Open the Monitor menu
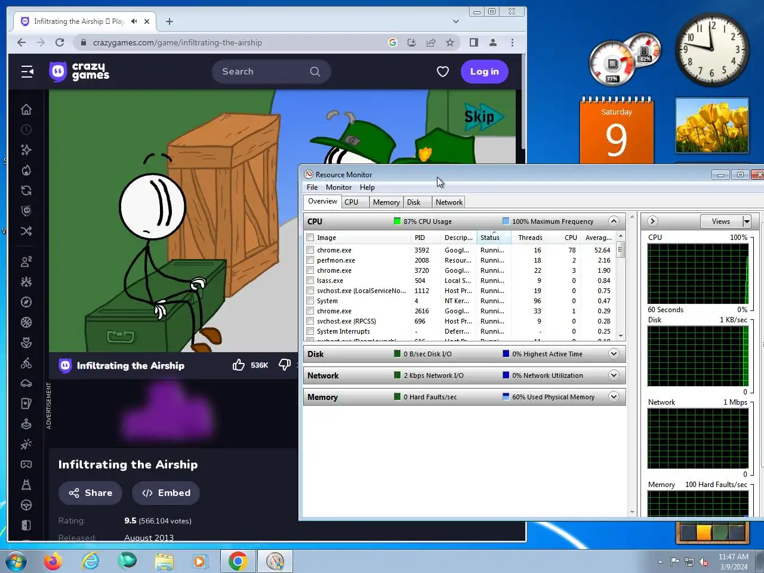Screen dimensions: 764x573 point(338,187)
